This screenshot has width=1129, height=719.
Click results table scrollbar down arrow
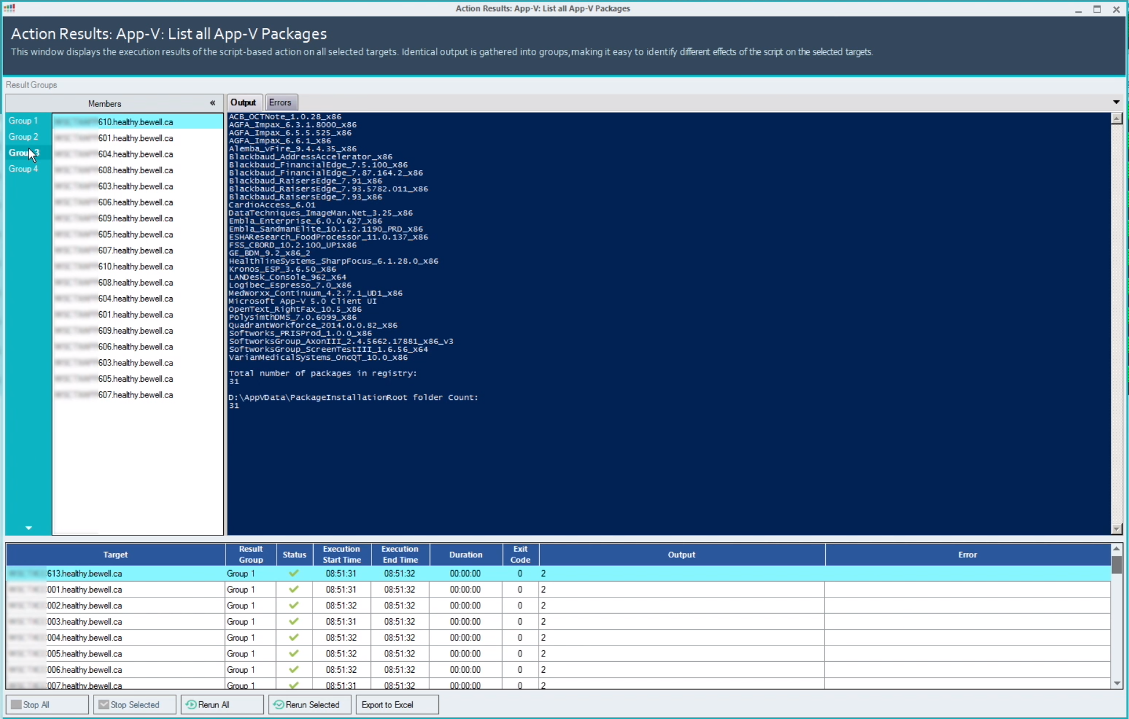tap(1116, 684)
